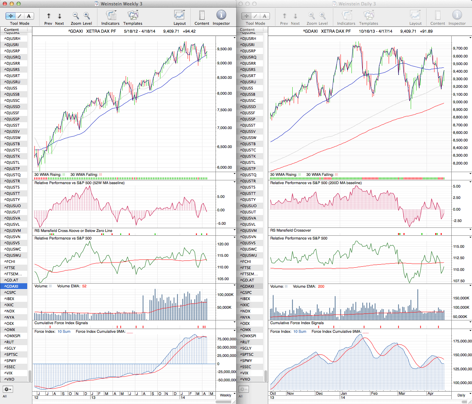Viewport: 472px width, 404px height.
Task: Zoom out with the minus magnifier
Action: click(x=76, y=16)
